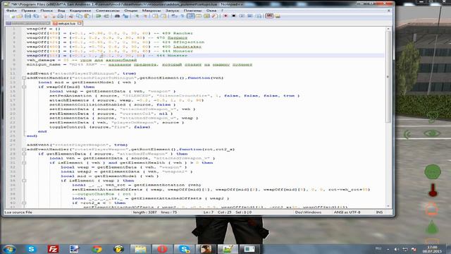The width and height of the screenshot is (451, 254).
Task: Open Replace dialog from toolbar icon
Action: (x=125, y=16)
